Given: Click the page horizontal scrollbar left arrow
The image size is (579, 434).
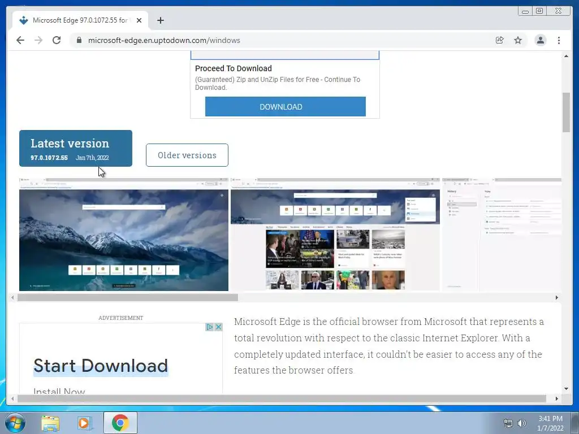Looking at the screenshot, I should point(12,398).
